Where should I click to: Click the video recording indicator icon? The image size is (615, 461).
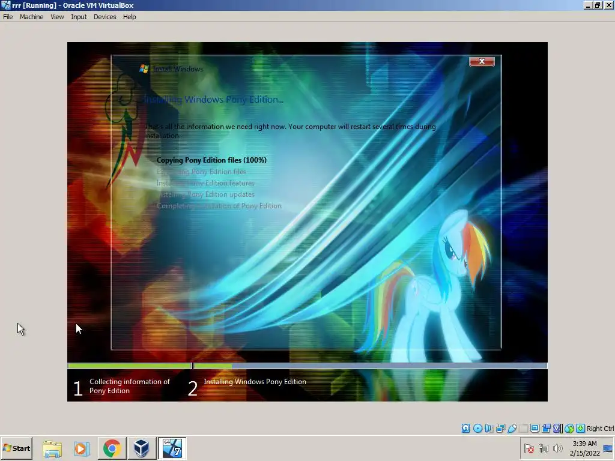(546, 429)
